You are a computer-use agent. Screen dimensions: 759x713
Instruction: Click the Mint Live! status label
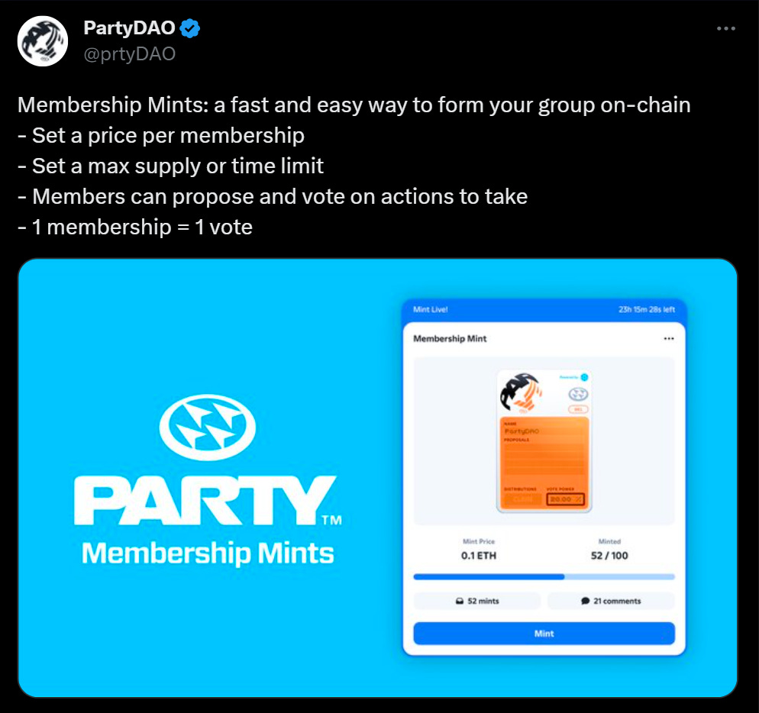coord(430,310)
